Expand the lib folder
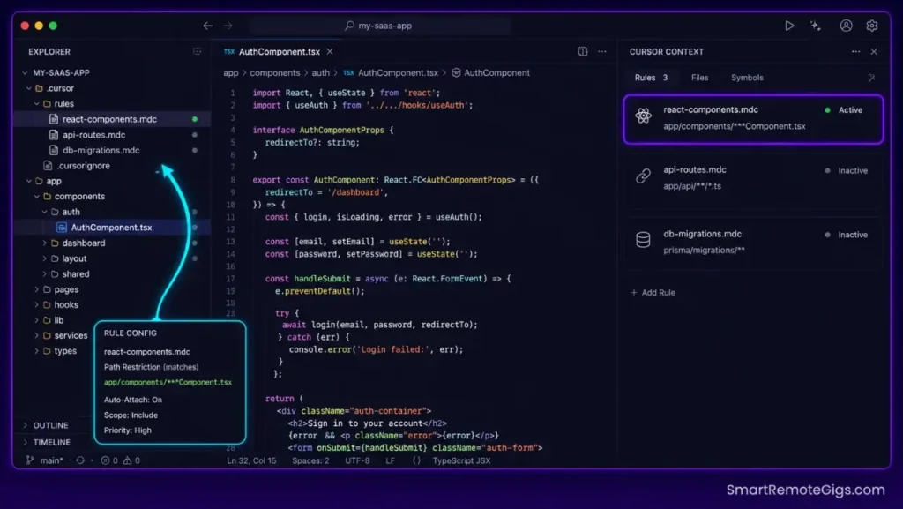Image resolution: width=903 pixels, height=509 pixels. [36, 320]
